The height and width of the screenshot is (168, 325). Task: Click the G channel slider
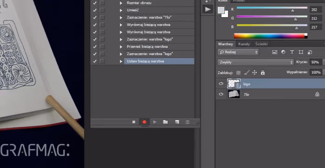pos(272,17)
